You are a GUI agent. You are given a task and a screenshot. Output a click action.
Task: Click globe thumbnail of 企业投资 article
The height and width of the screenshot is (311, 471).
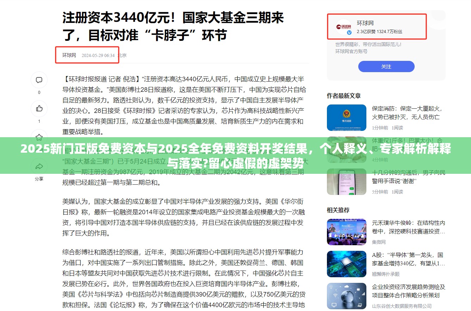(x=347, y=296)
